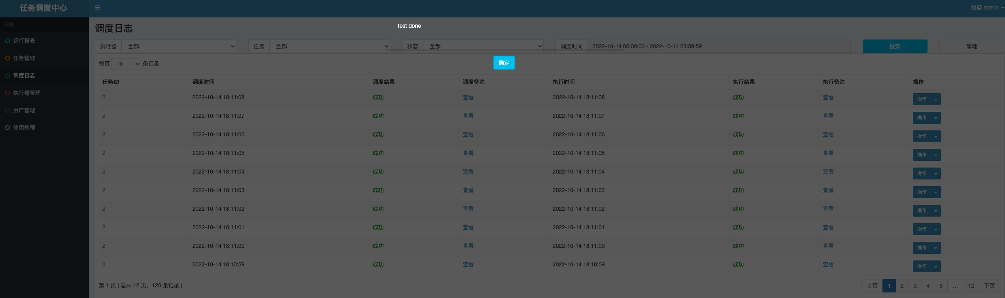Screen dimensions: 1005x298
Task: Change the per-page records dropdown
Action: 126,64
